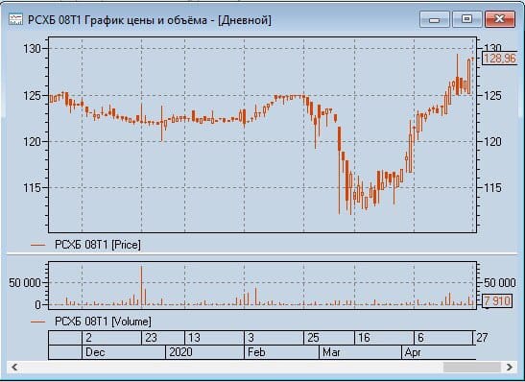The image size is (525, 382).
Task: Click the date 3 on time axis
Action: pos(251,338)
